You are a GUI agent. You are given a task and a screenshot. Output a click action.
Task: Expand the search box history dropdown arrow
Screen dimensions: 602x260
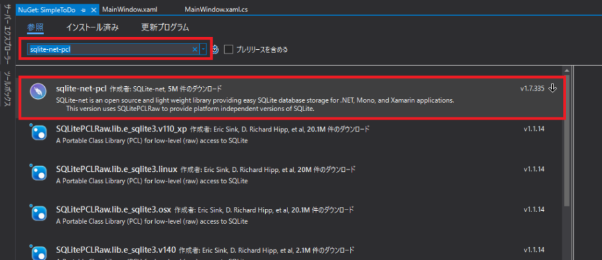(204, 49)
